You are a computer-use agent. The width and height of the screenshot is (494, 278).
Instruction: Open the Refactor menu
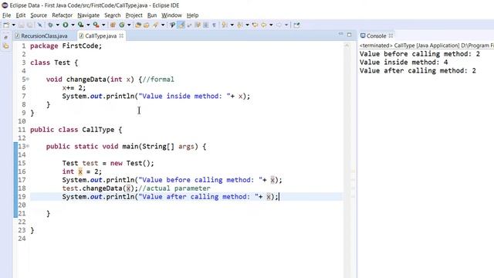(62, 15)
